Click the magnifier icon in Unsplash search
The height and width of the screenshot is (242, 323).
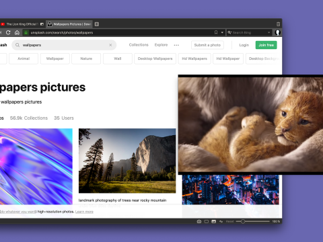pos(17,45)
